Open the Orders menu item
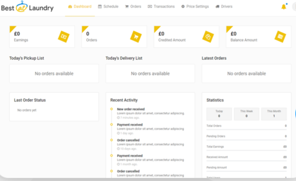 (x=133, y=7)
